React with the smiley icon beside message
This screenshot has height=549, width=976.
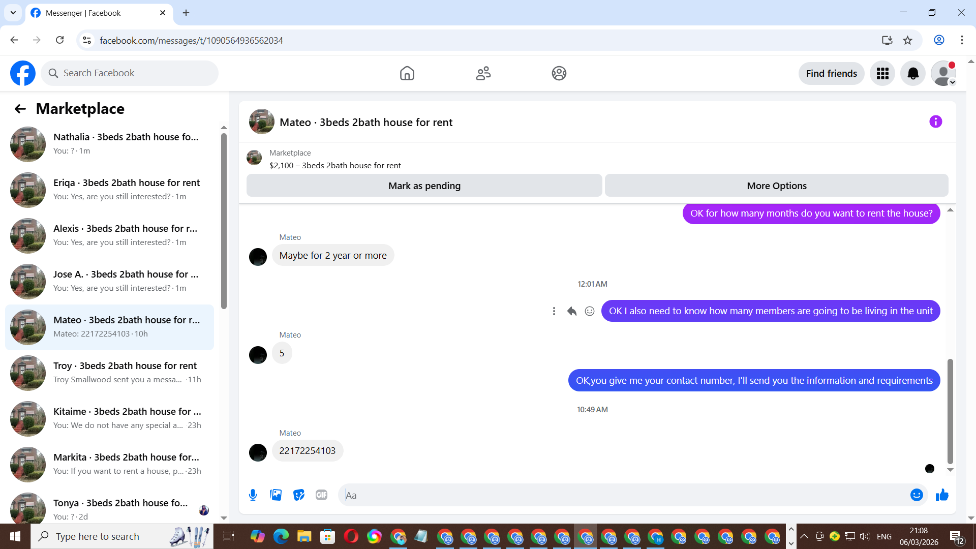pos(590,311)
